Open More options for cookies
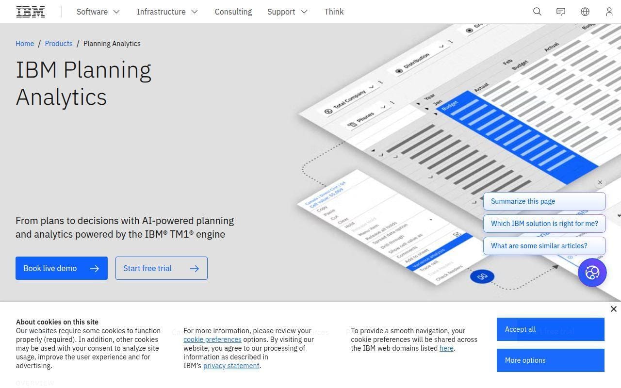The height and width of the screenshot is (388, 621). tap(551, 360)
